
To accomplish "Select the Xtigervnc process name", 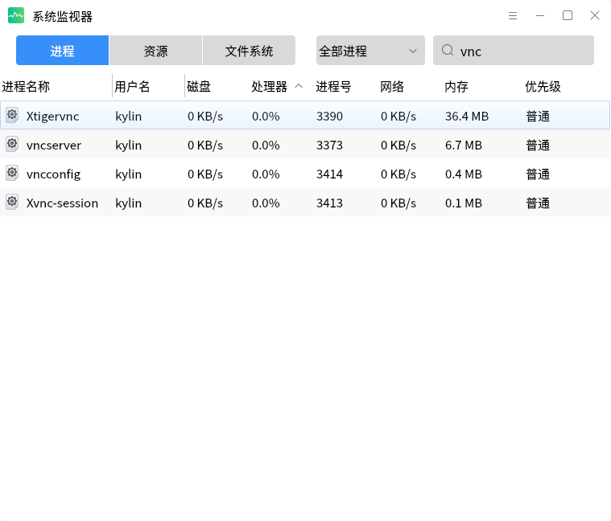I will (x=52, y=116).
